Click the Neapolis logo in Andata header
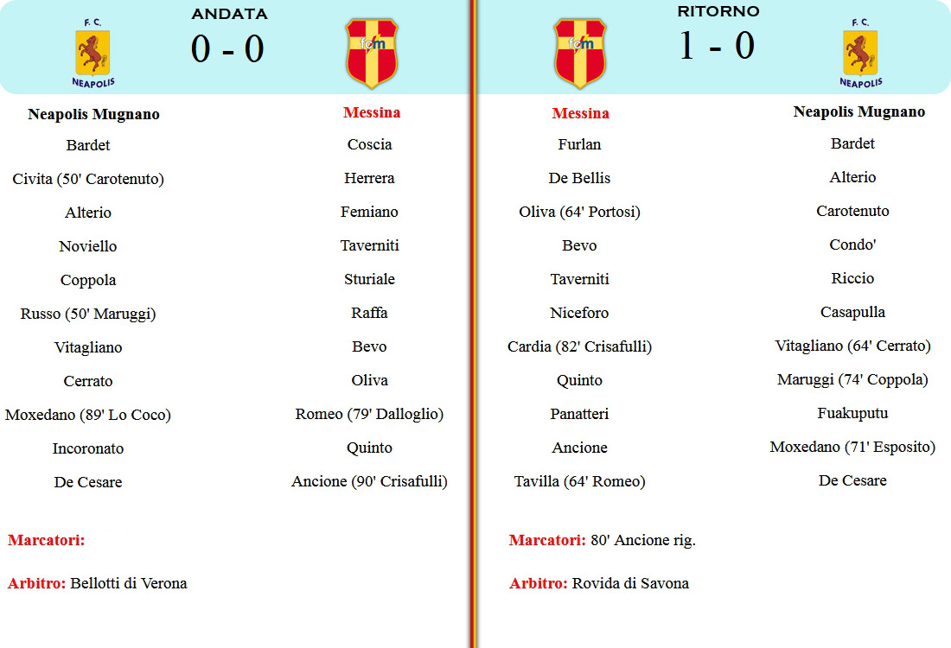This screenshot has width=951, height=648. (x=93, y=54)
